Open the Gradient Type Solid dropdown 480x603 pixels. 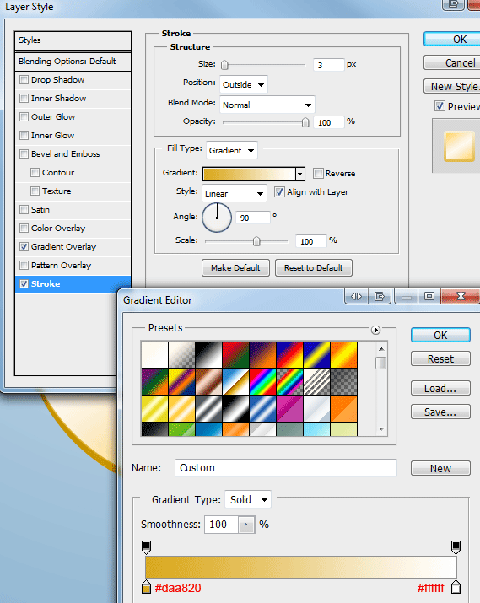248,499
